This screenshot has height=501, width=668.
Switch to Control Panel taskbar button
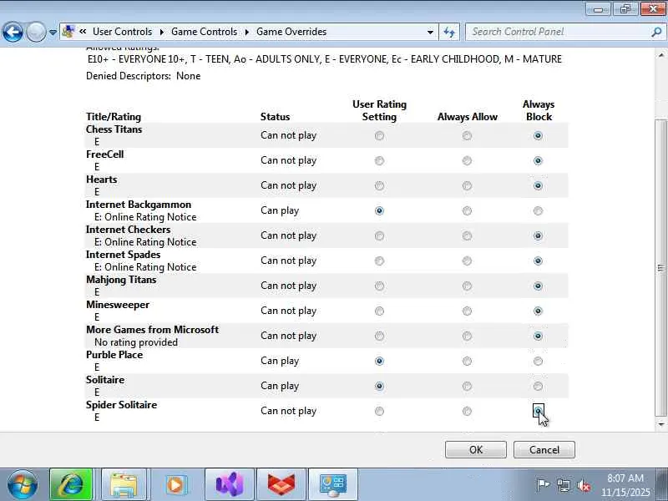click(333, 485)
